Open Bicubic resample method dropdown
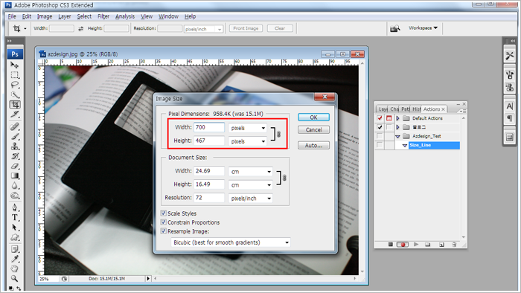The image size is (521, 293). (231, 242)
